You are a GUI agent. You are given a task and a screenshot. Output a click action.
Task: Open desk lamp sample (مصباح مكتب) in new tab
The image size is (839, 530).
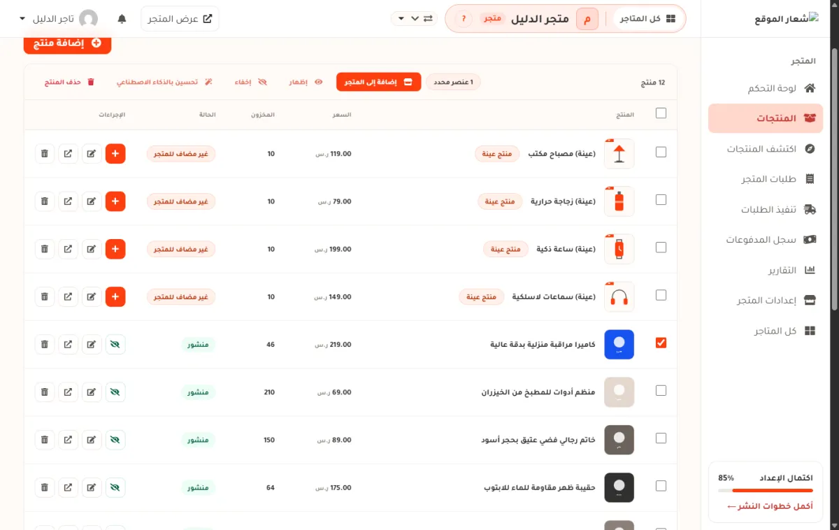[x=68, y=153]
